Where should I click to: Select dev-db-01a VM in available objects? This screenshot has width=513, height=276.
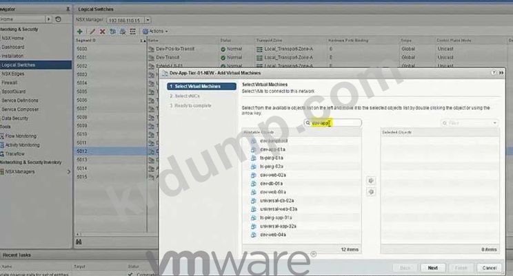(x=271, y=184)
